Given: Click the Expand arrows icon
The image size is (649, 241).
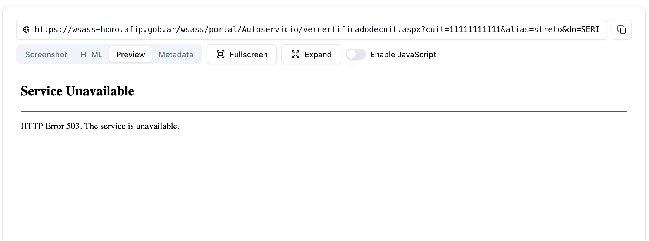Looking at the screenshot, I should point(295,54).
